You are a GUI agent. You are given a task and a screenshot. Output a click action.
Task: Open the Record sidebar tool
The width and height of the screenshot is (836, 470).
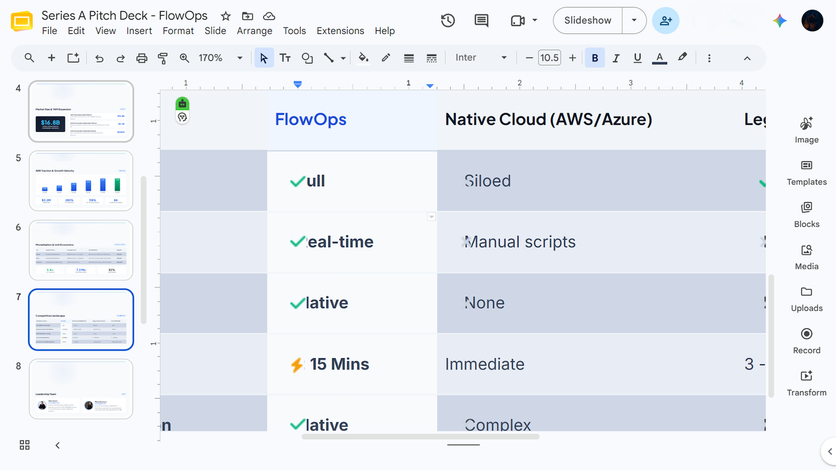click(806, 341)
